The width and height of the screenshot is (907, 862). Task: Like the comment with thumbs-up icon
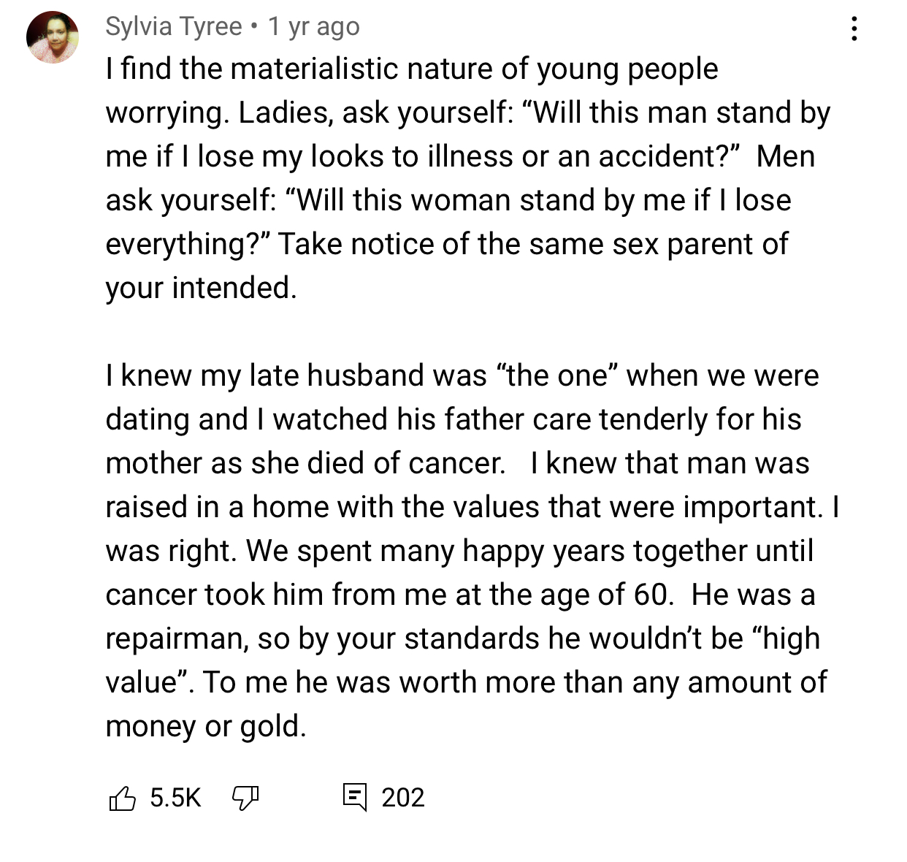(122, 798)
